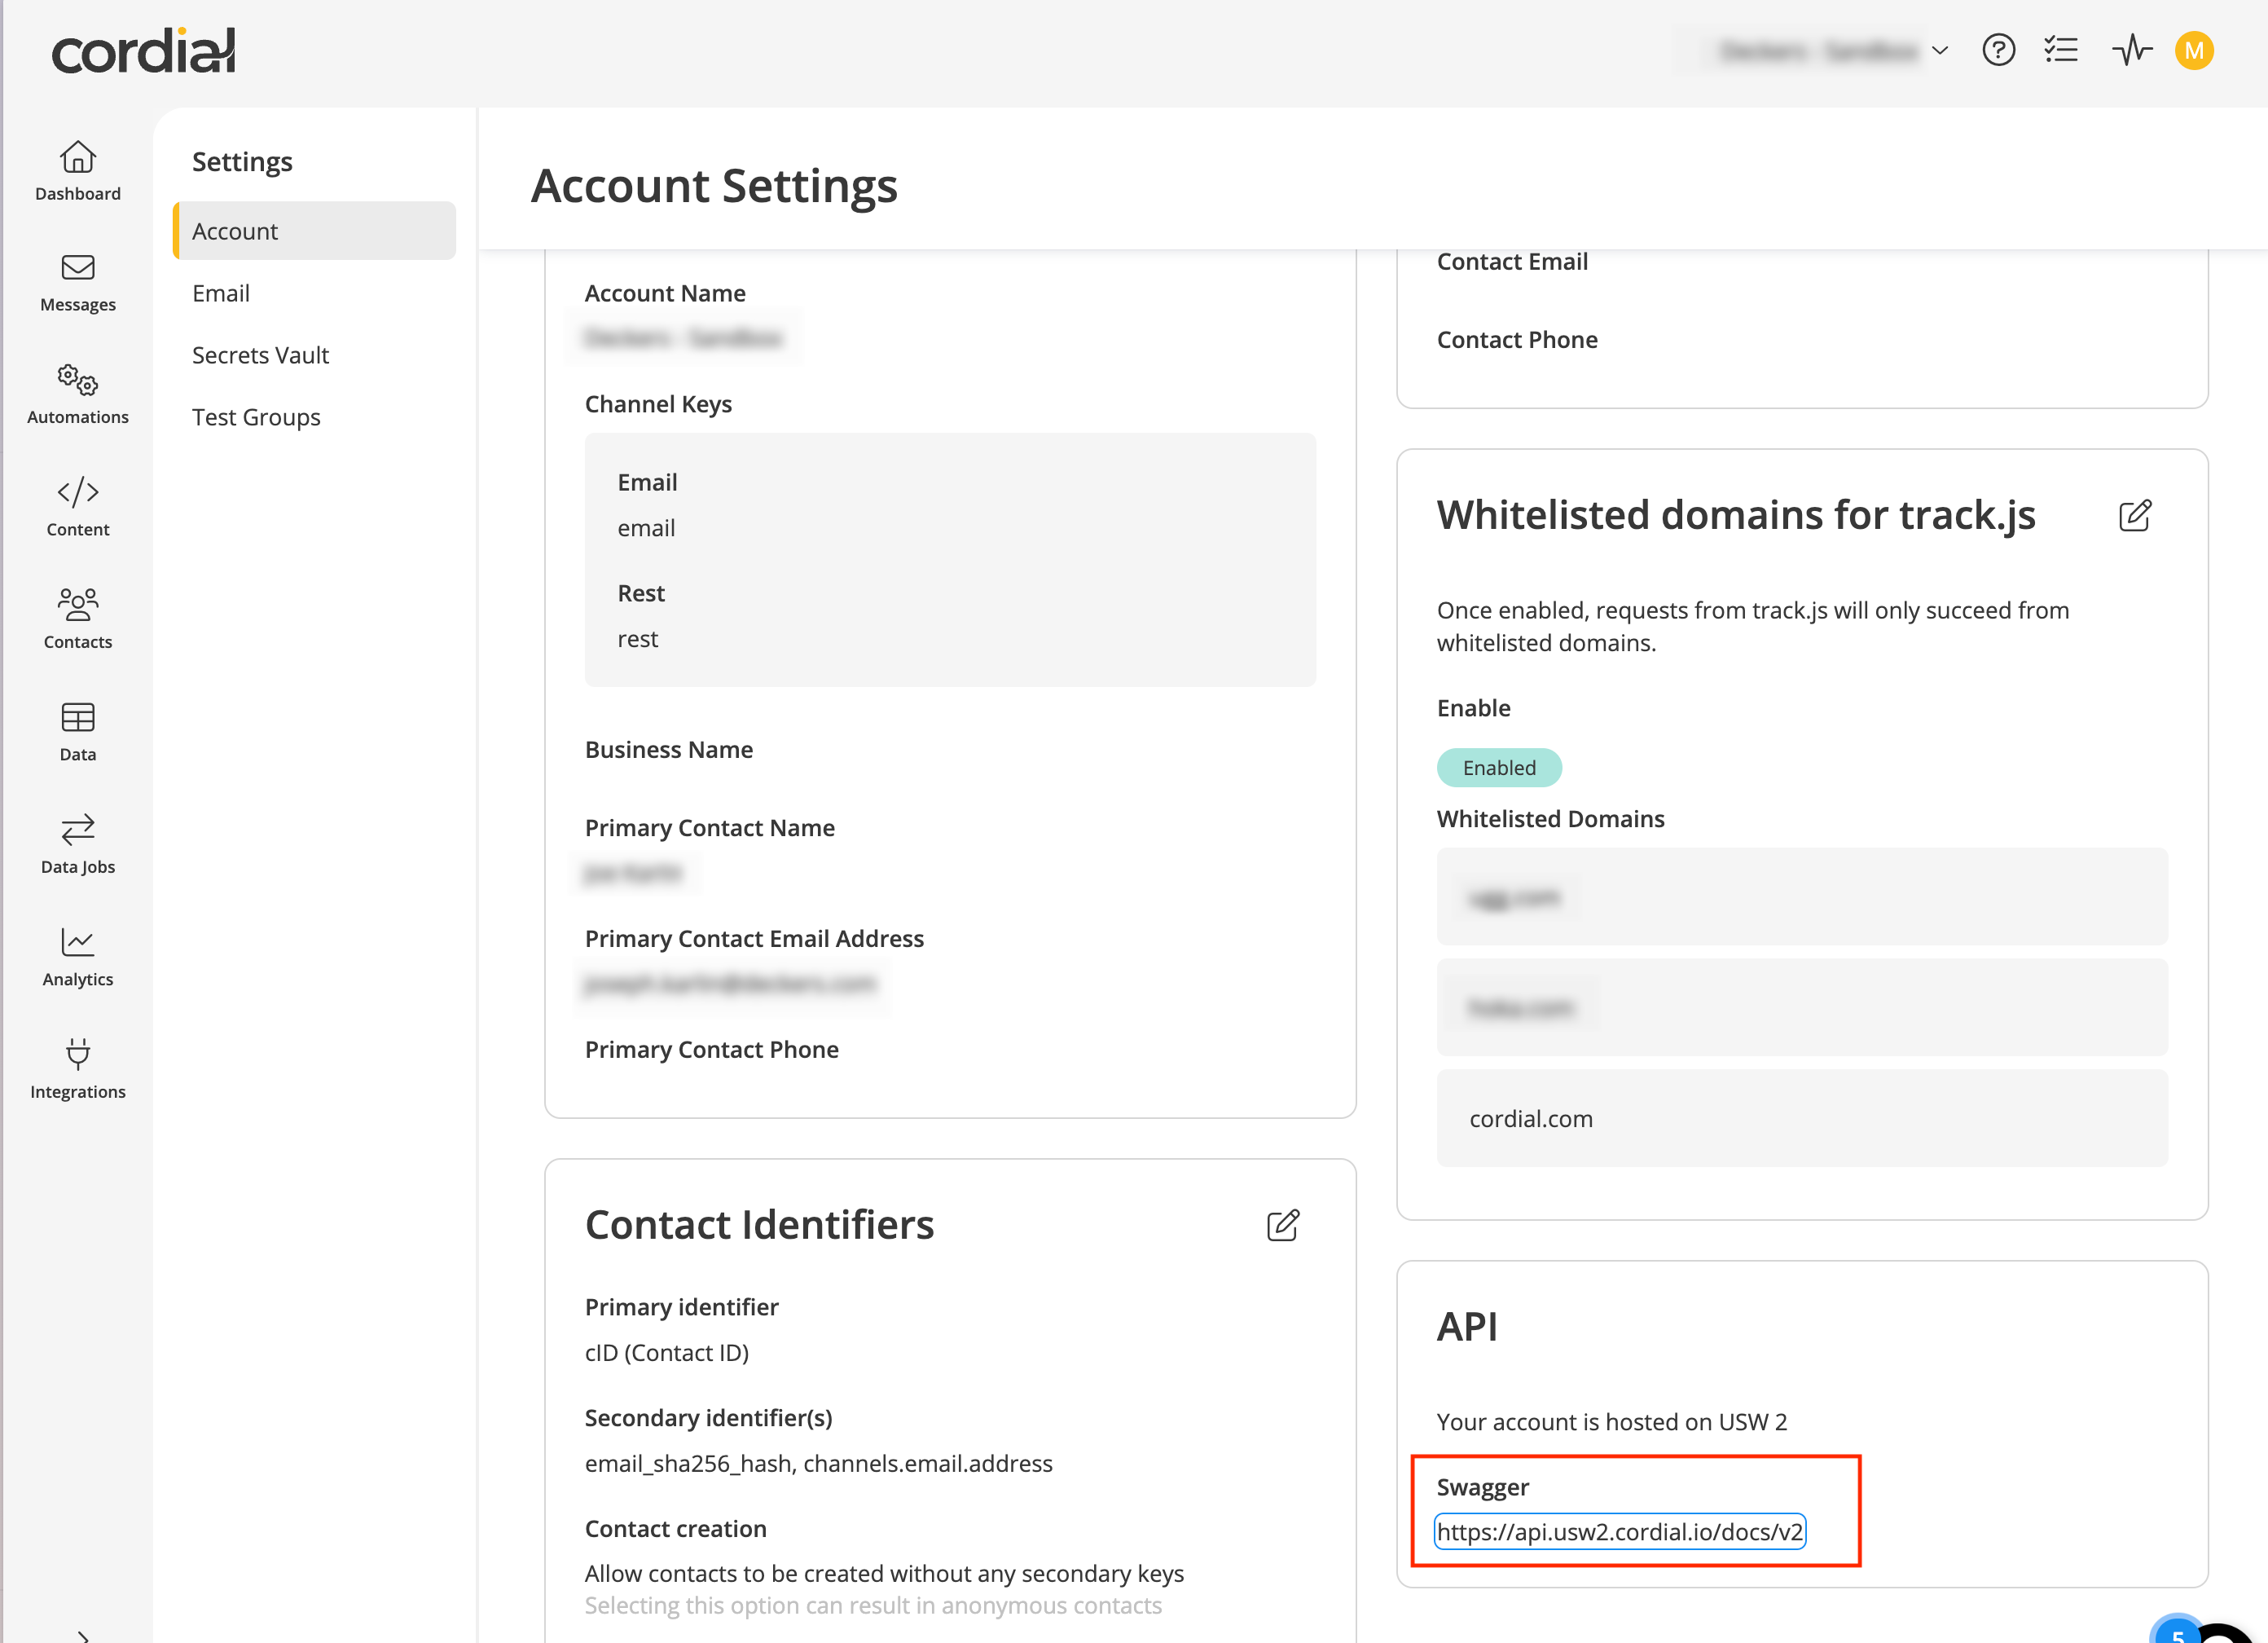Click the help question mark icon

(x=1999, y=50)
